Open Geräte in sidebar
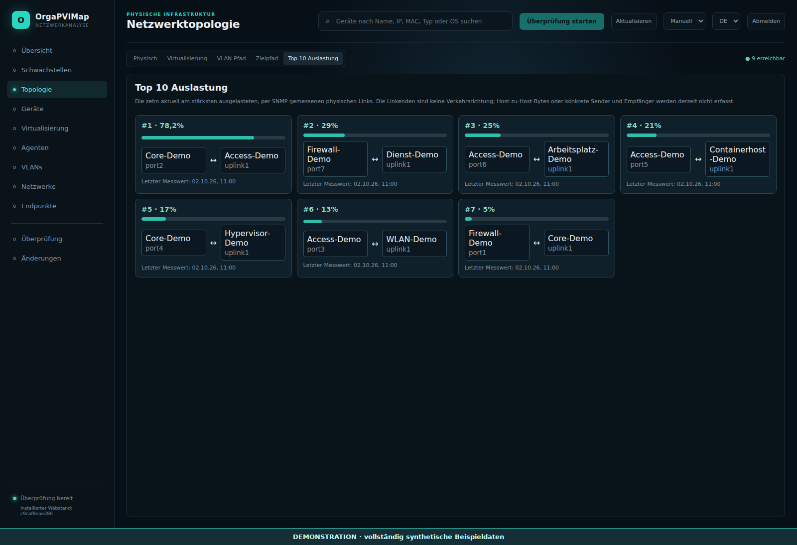 click(x=57, y=109)
